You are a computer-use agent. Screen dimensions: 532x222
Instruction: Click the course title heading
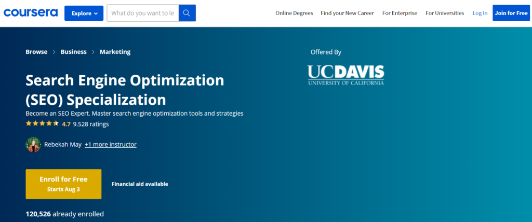(125, 90)
